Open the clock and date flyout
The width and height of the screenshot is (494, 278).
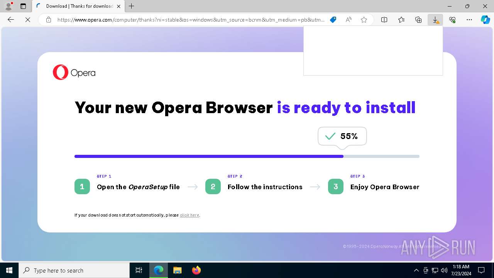[461, 270]
